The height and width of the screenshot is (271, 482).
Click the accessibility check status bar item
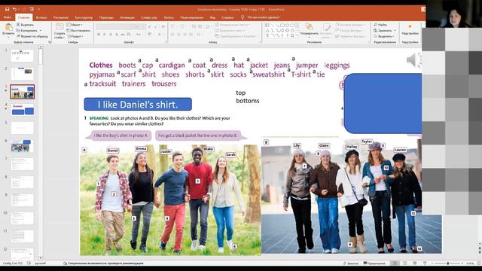(103, 263)
